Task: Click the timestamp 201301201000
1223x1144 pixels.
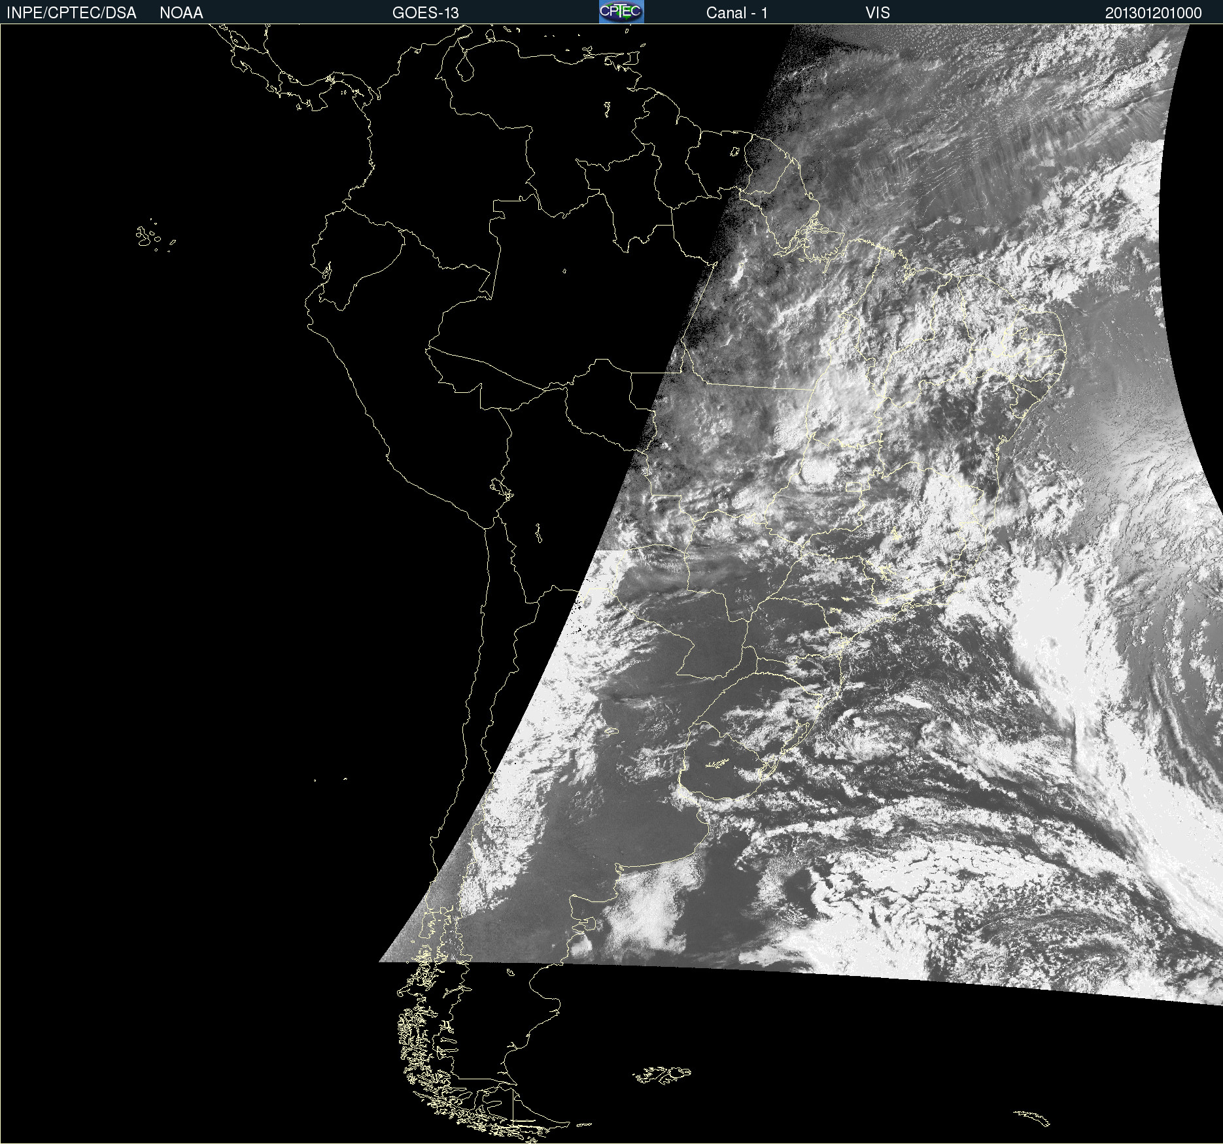Action: click(x=1154, y=13)
